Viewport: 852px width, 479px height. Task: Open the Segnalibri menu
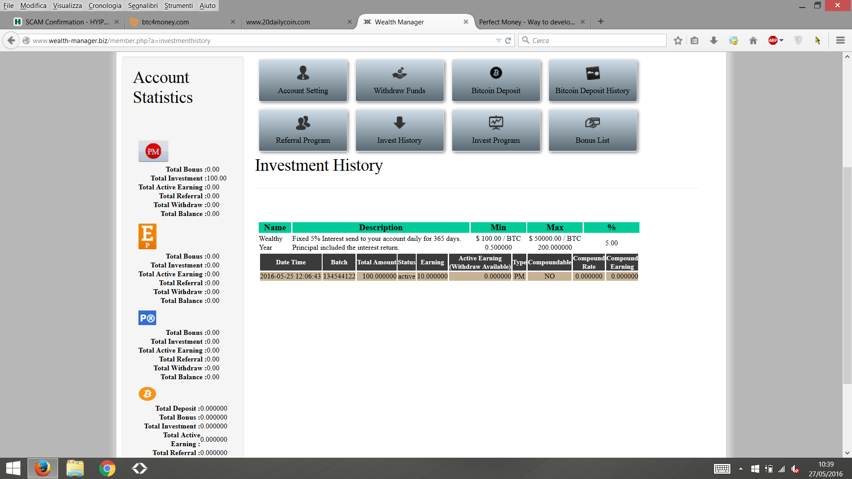click(x=142, y=6)
